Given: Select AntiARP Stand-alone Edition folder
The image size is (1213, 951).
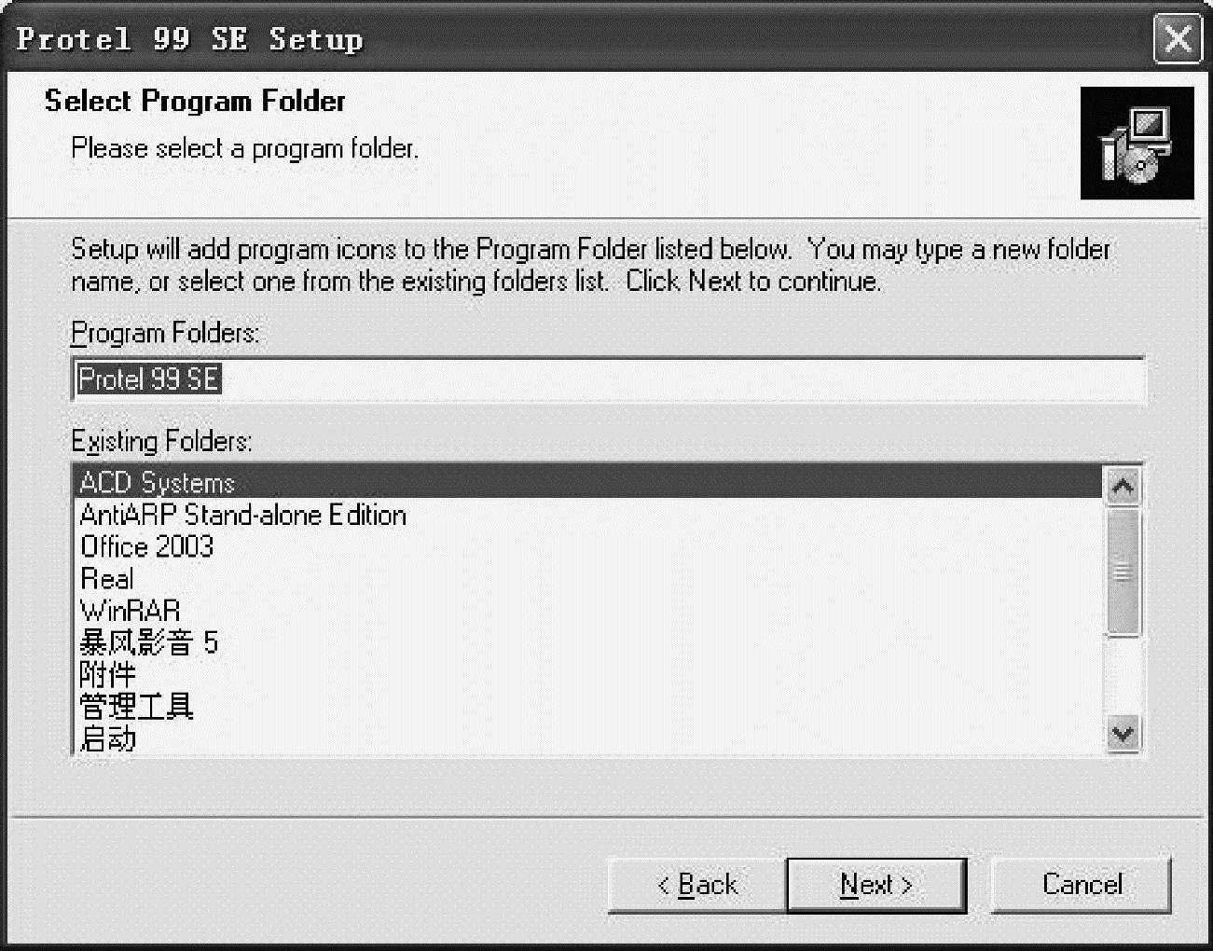Looking at the screenshot, I should click(x=242, y=515).
